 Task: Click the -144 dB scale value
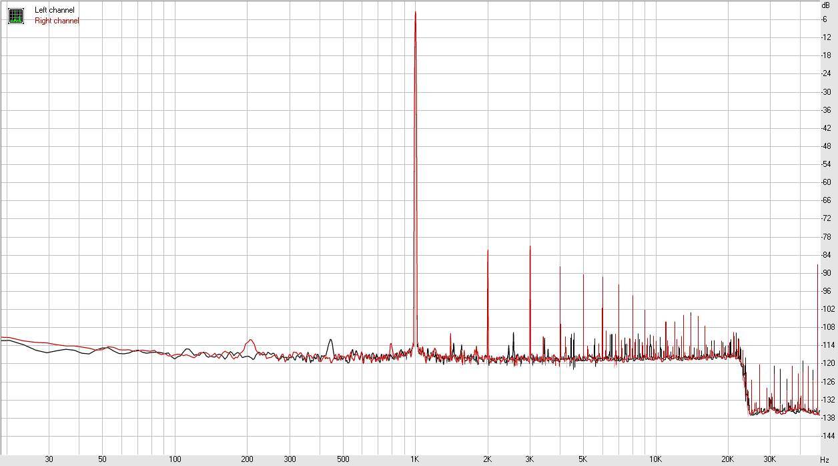tap(828, 436)
